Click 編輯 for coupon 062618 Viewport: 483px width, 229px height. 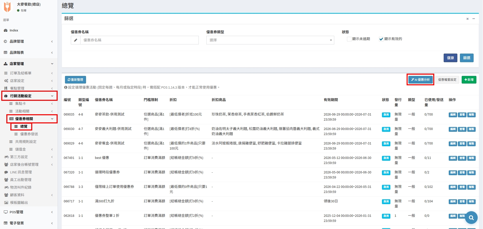pos(453,216)
